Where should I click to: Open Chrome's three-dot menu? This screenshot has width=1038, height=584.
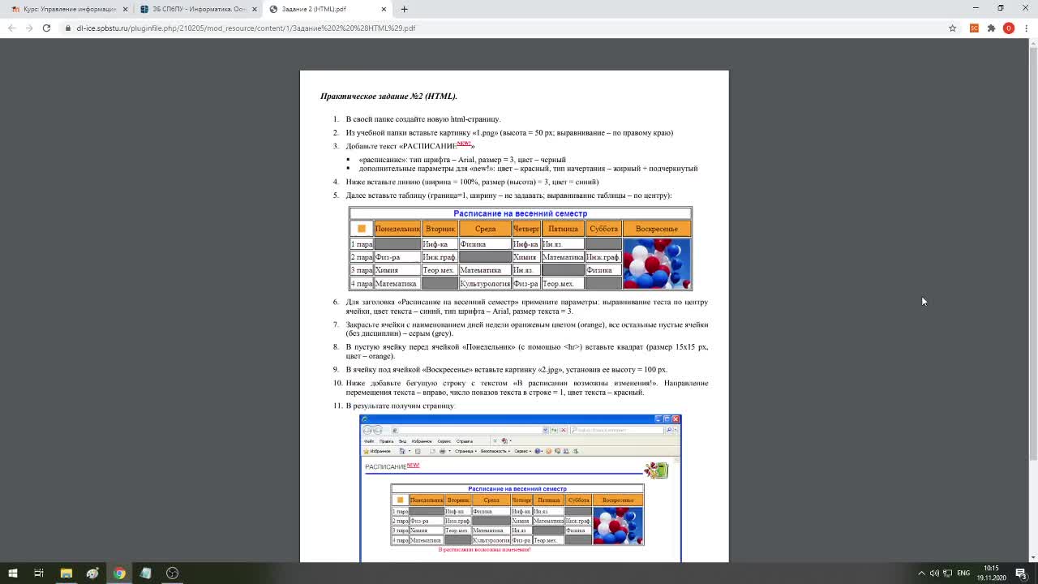click(x=1027, y=28)
